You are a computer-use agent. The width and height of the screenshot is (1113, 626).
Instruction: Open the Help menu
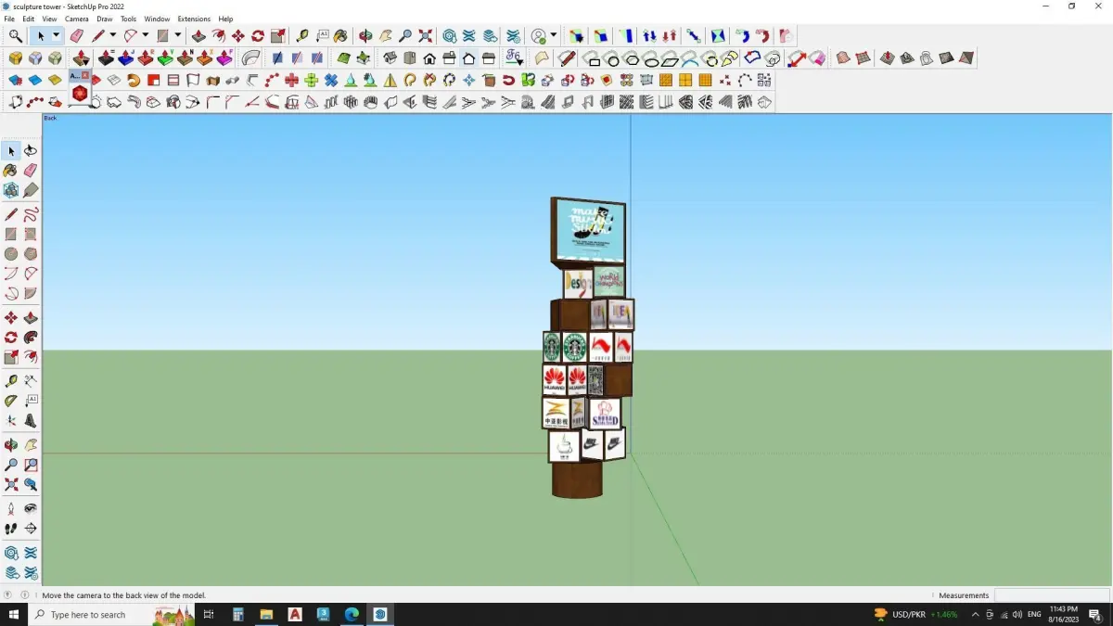pos(225,19)
